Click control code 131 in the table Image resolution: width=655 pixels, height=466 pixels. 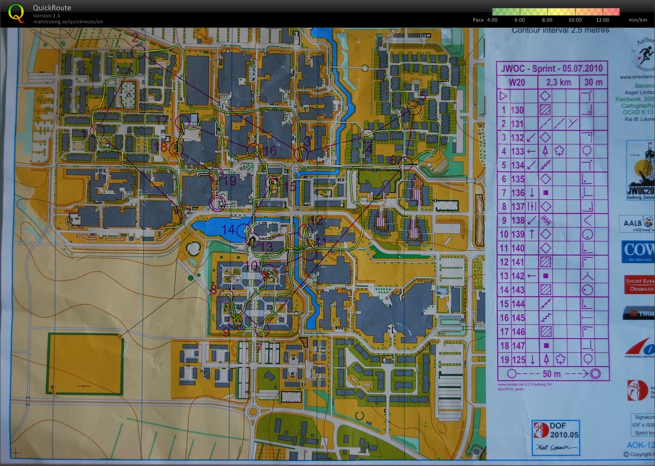point(517,124)
